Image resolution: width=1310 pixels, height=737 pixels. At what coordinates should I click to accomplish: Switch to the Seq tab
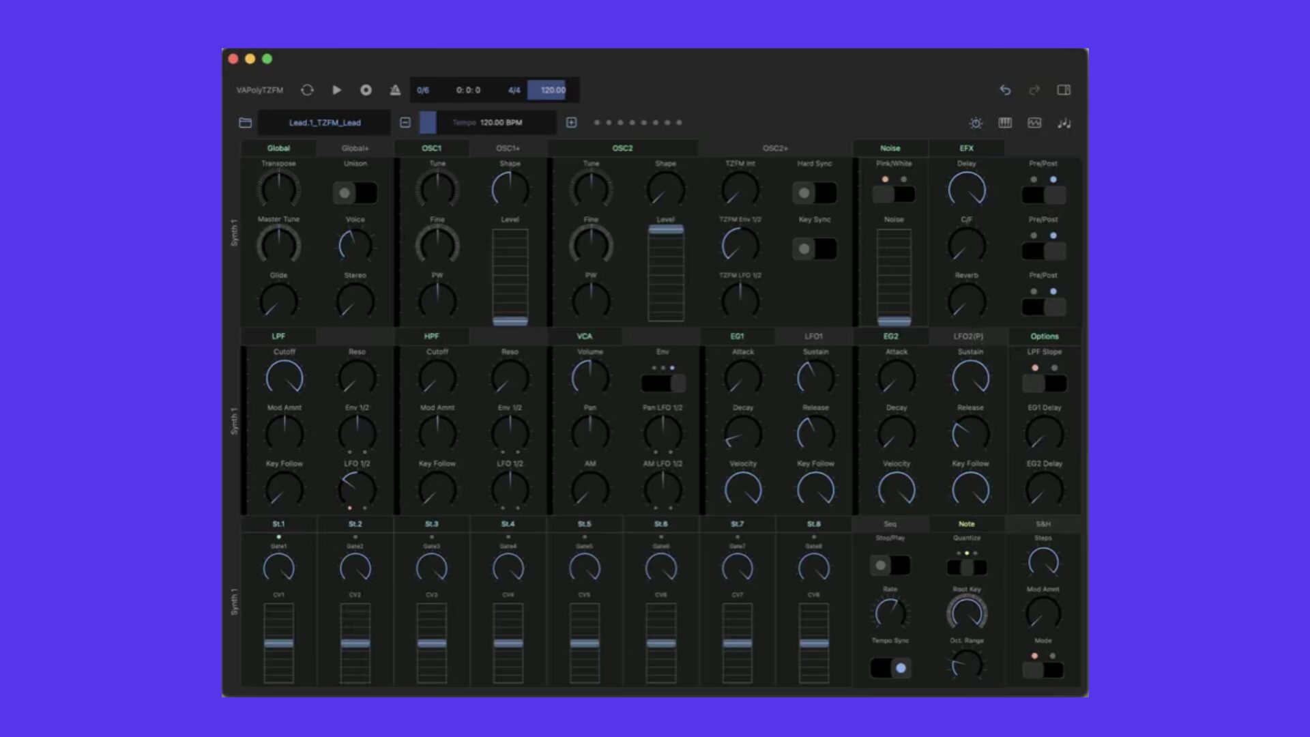point(890,524)
